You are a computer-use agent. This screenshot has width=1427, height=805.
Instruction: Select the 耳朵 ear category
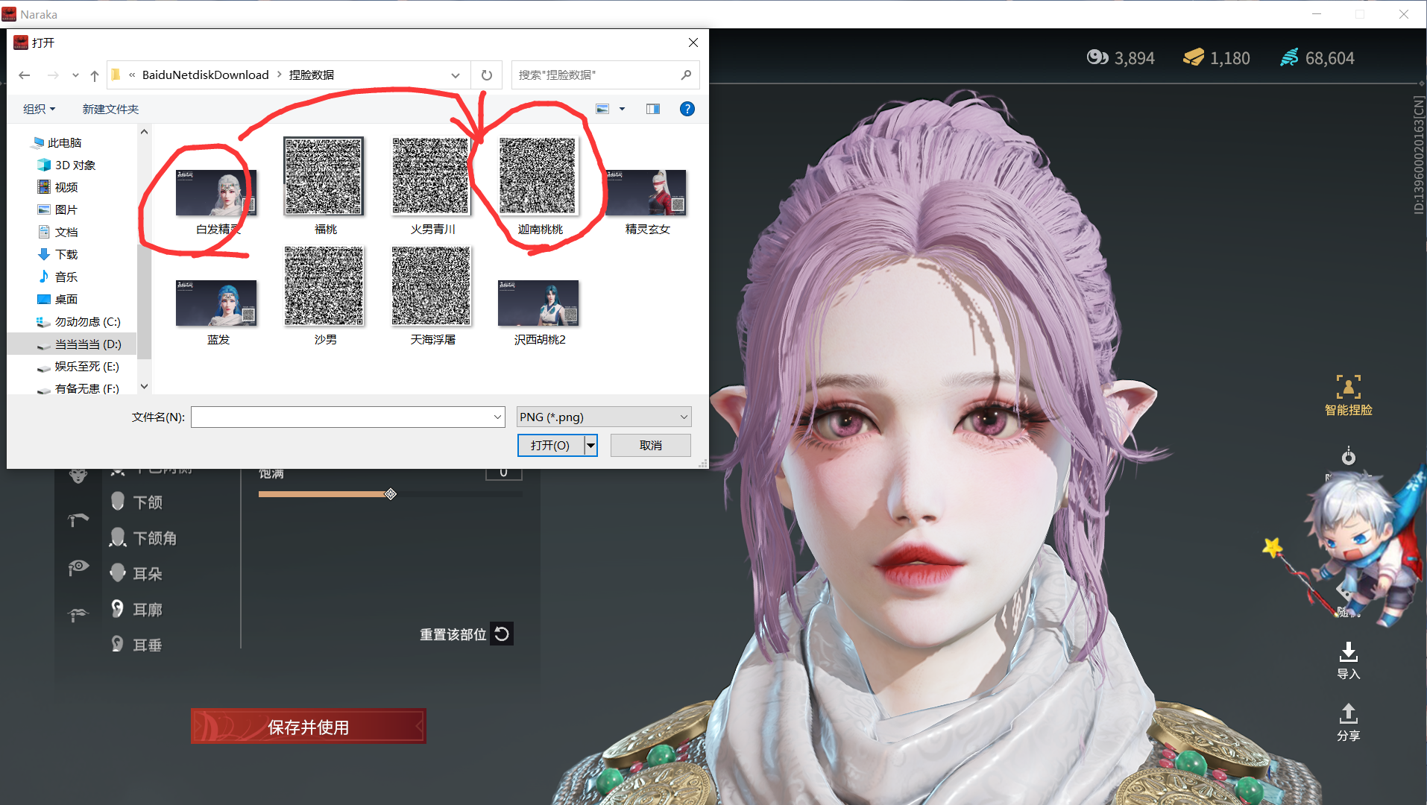coord(136,573)
